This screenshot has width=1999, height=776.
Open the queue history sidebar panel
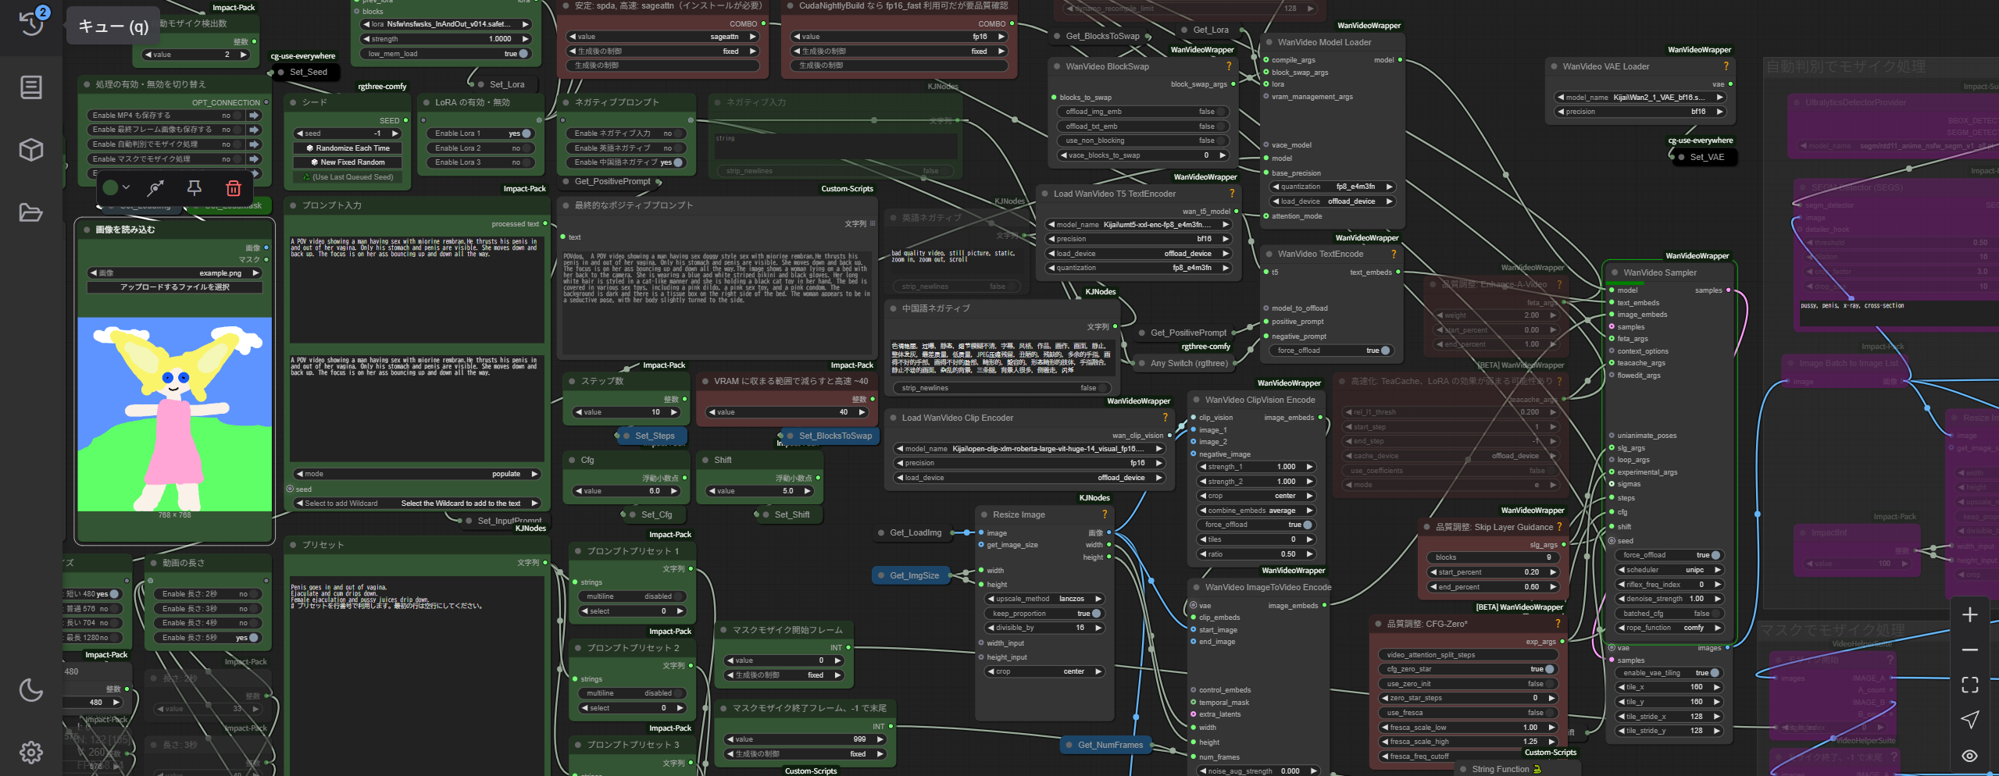(x=31, y=23)
